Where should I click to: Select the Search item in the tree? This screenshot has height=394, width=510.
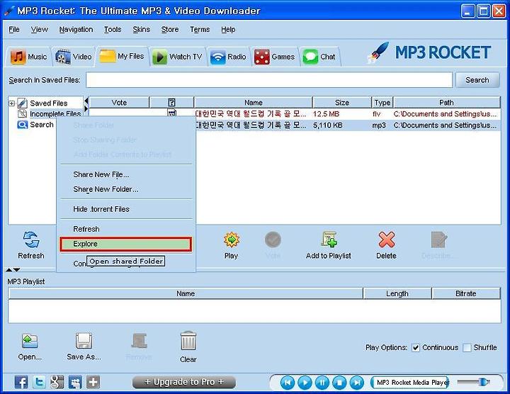click(x=42, y=125)
